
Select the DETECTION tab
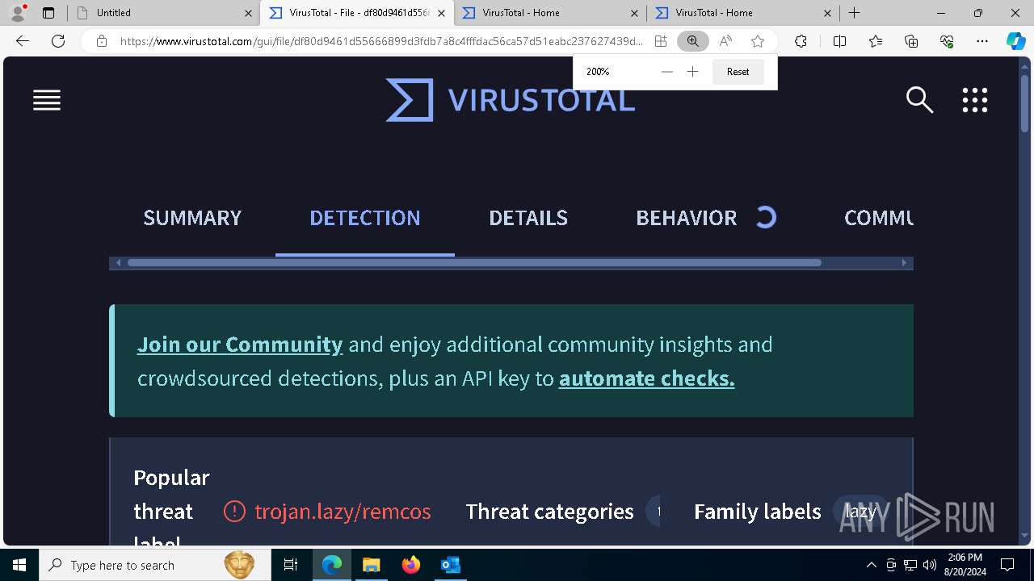click(x=365, y=218)
